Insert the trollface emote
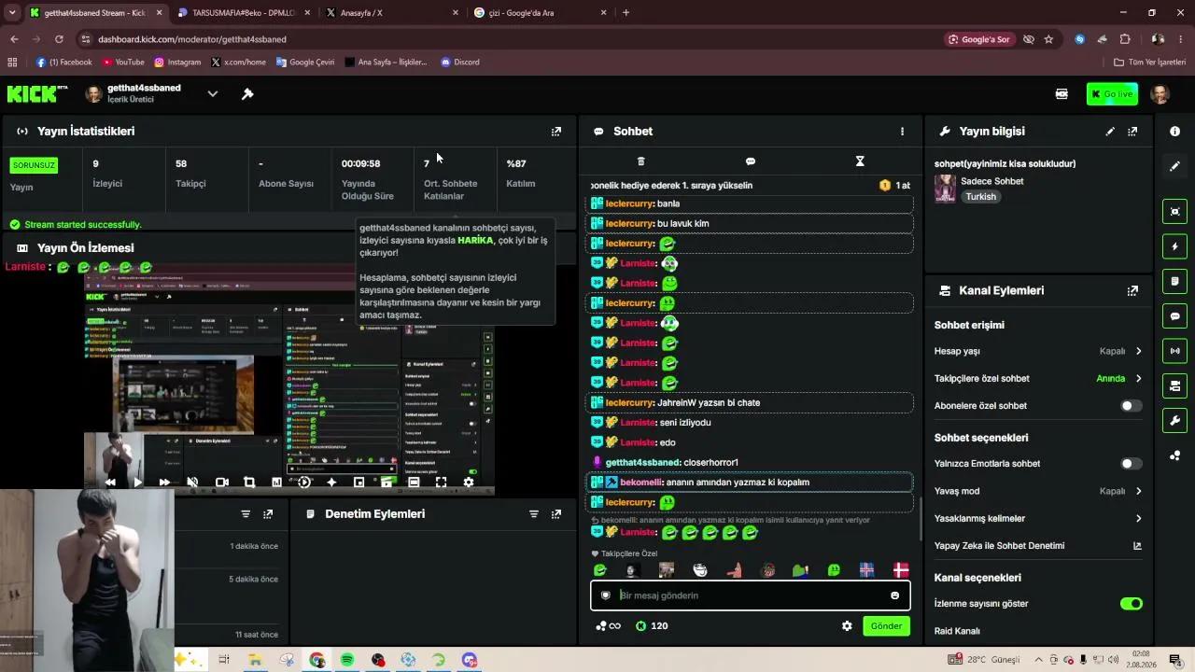The height and width of the screenshot is (672, 1195). (x=700, y=570)
